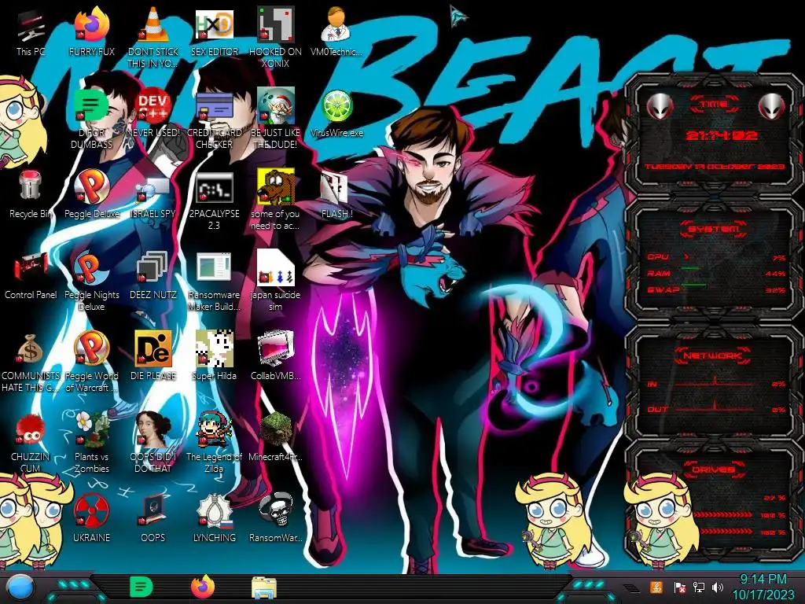Click the network tray icon
The width and height of the screenshot is (805, 604).
coord(699,587)
